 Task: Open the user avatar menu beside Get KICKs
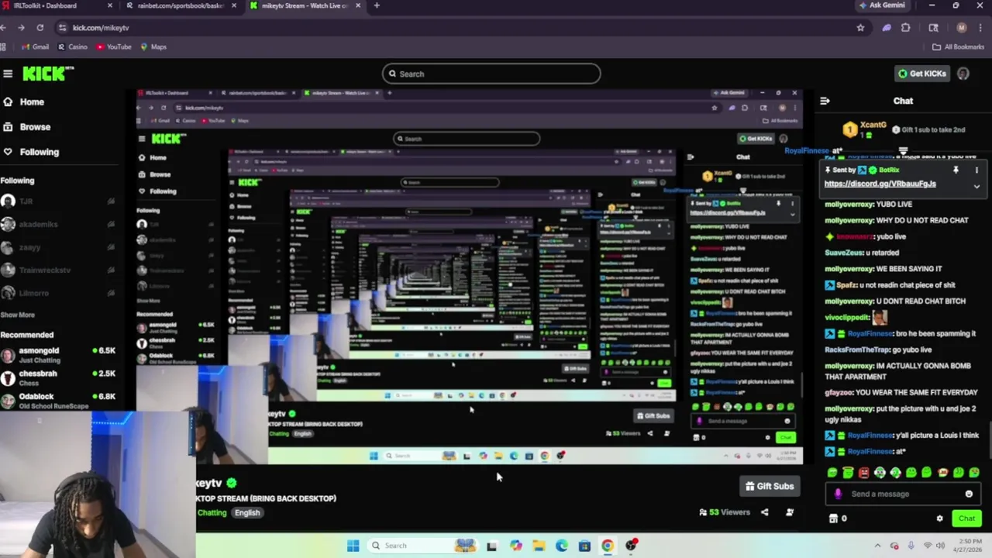(x=963, y=74)
